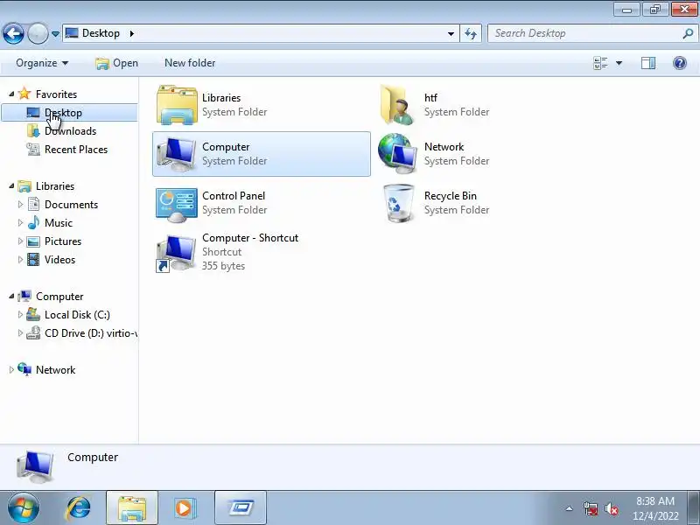This screenshot has width=700, height=525.
Task: Open Downloads in Favorites
Action: (x=70, y=131)
